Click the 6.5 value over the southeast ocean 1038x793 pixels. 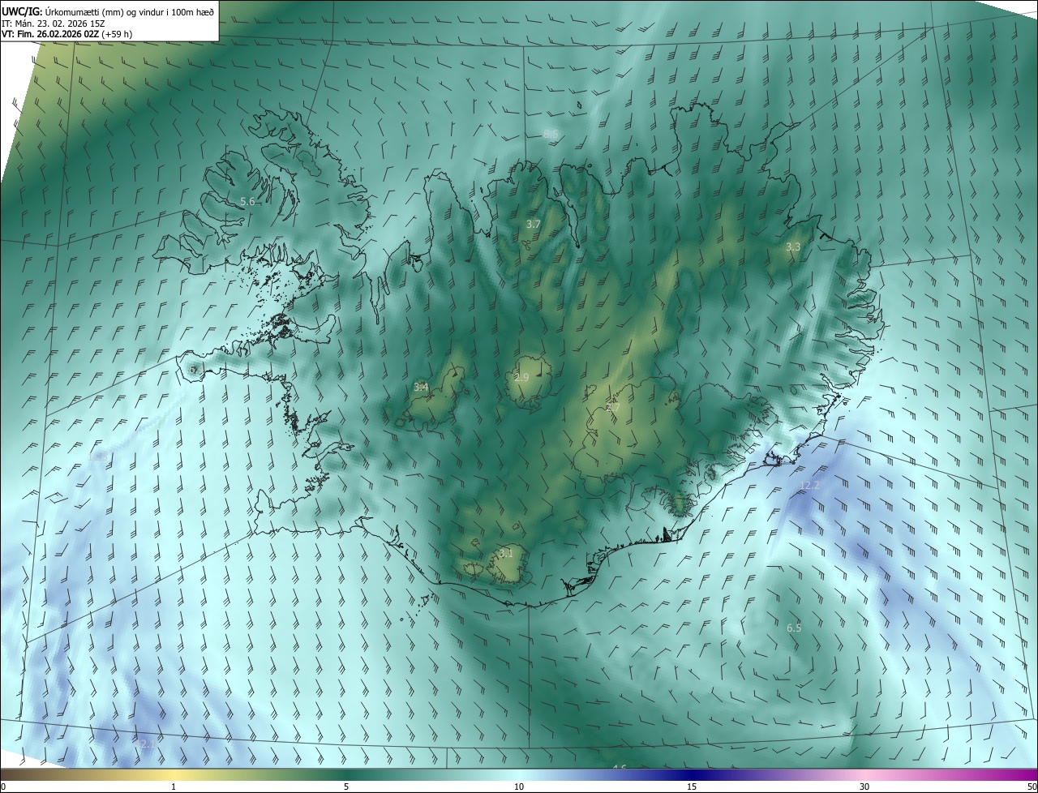click(x=794, y=628)
